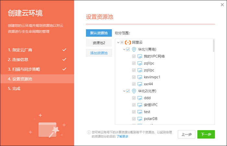The image size is (227, 146).
Task: Click the VPC icon beside 安恒VPC
Action: coord(140,105)
